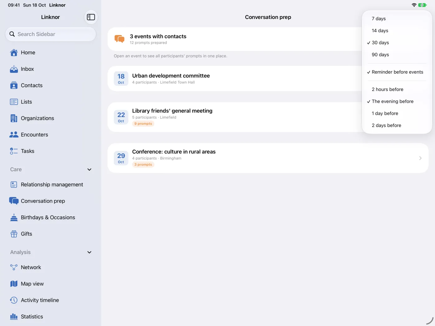Click the 29 Oct date badge
Viewport: 435px width, 326px height.
tap(121, 158)
